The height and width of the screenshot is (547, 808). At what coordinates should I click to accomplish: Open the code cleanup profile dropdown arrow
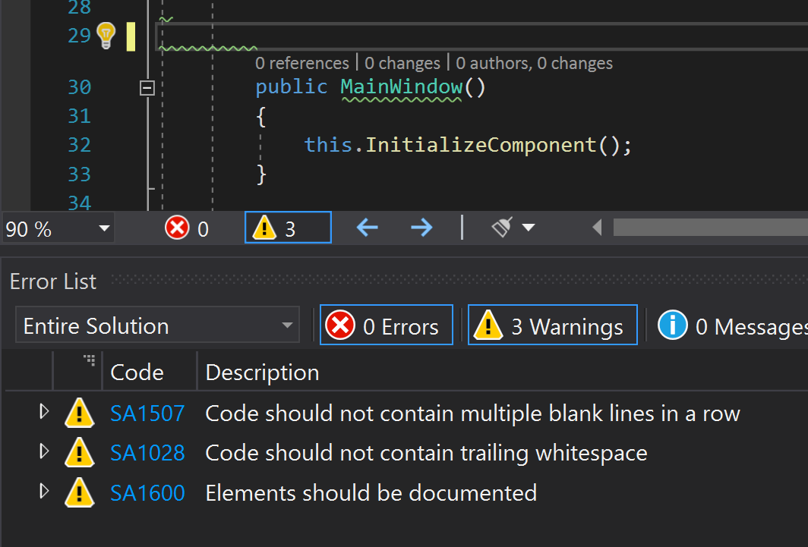(529, 228)
